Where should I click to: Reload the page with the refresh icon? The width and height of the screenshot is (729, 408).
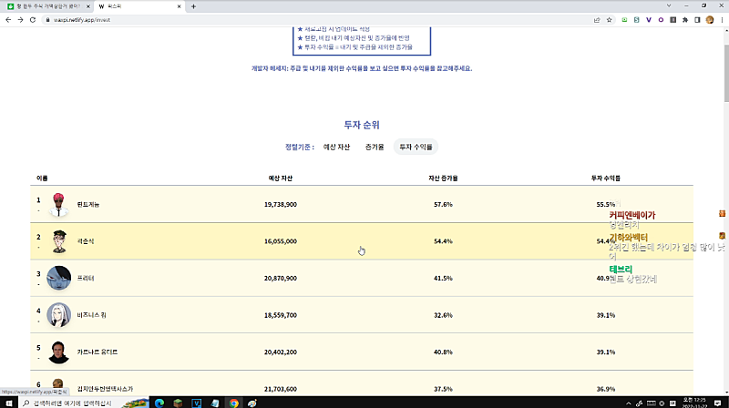[x=33, y=19]
